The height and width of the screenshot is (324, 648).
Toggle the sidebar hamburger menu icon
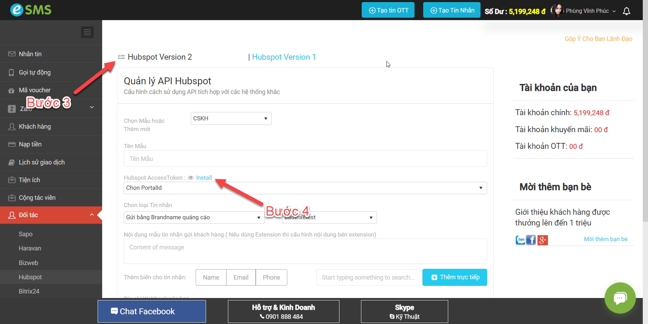[x=87, y=32]
